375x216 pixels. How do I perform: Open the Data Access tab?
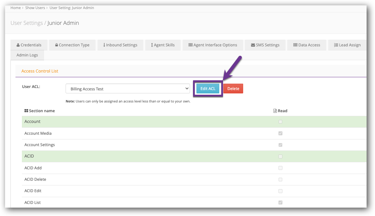point(306,45)
